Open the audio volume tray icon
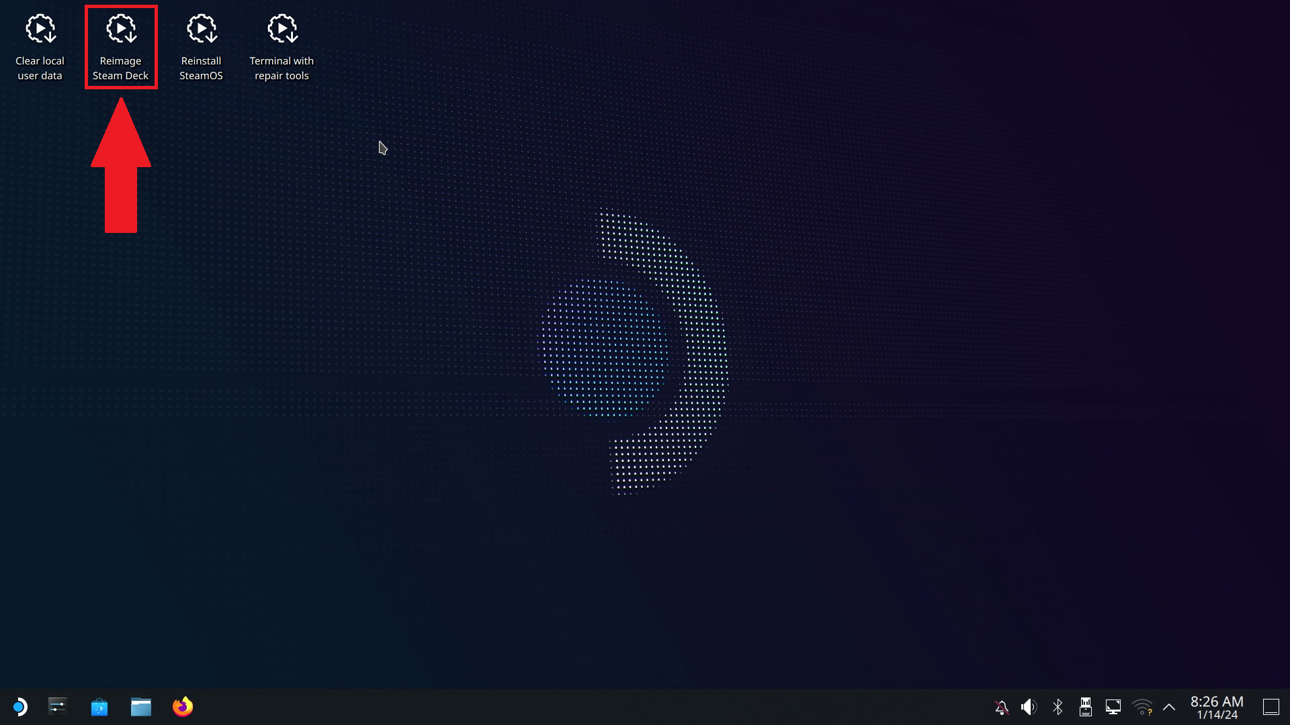Image resolution: width=1290 pixels, height=725 pixels. (1029, 707)
